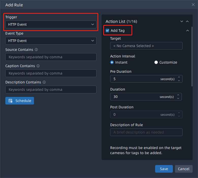Collapse the Add Tag section
The height and width of the screenshot is (178, 198).
point(188,31)
